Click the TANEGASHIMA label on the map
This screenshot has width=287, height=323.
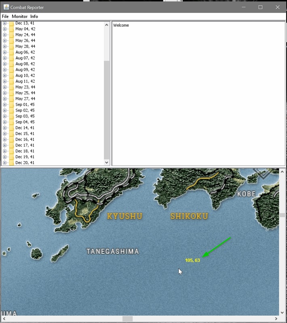(112, 251)
